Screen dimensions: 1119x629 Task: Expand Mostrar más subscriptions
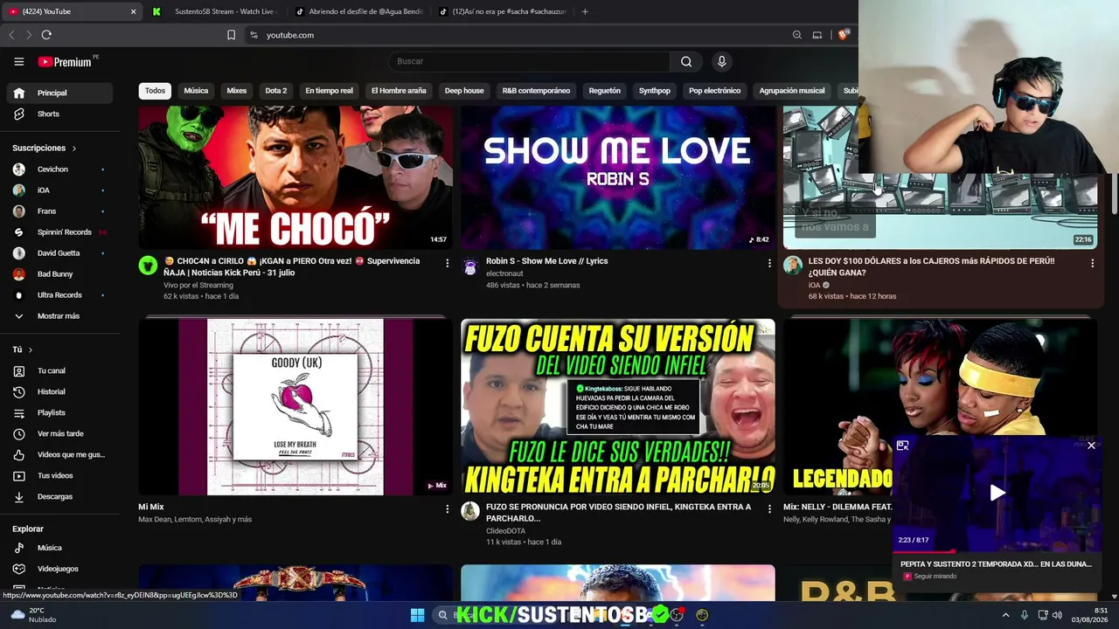tap(59, 316)
